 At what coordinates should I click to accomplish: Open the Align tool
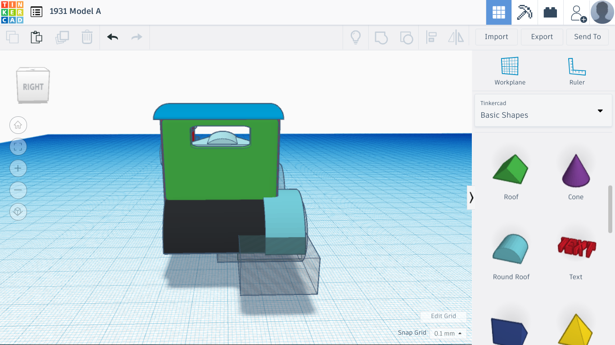coord(431,37)
